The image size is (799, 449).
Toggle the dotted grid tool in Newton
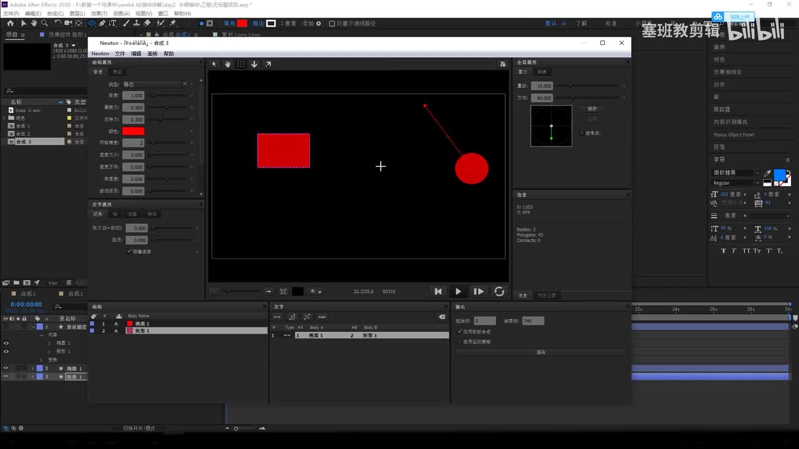click(241, 64)
